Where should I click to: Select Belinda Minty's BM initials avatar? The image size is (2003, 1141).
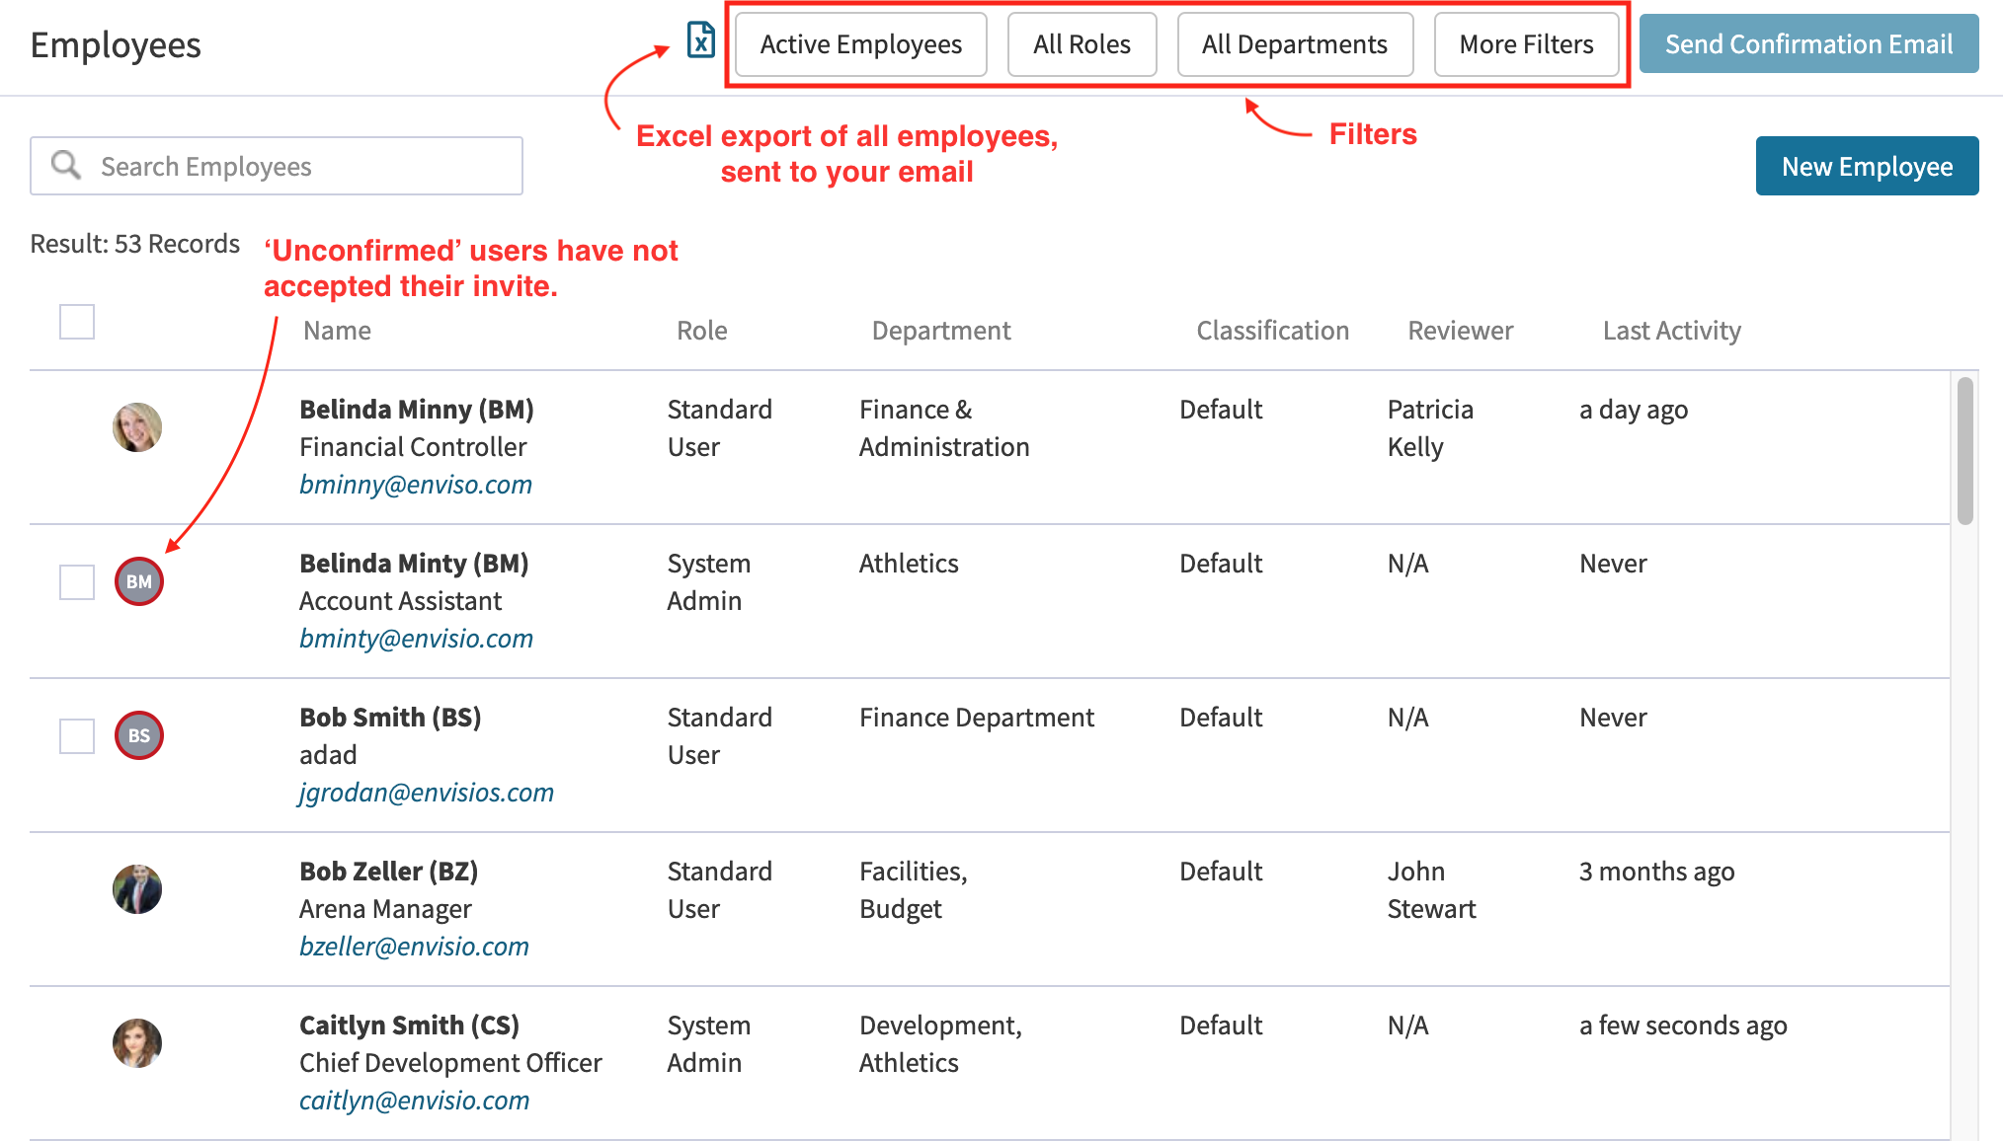click(x=138, y=581)
